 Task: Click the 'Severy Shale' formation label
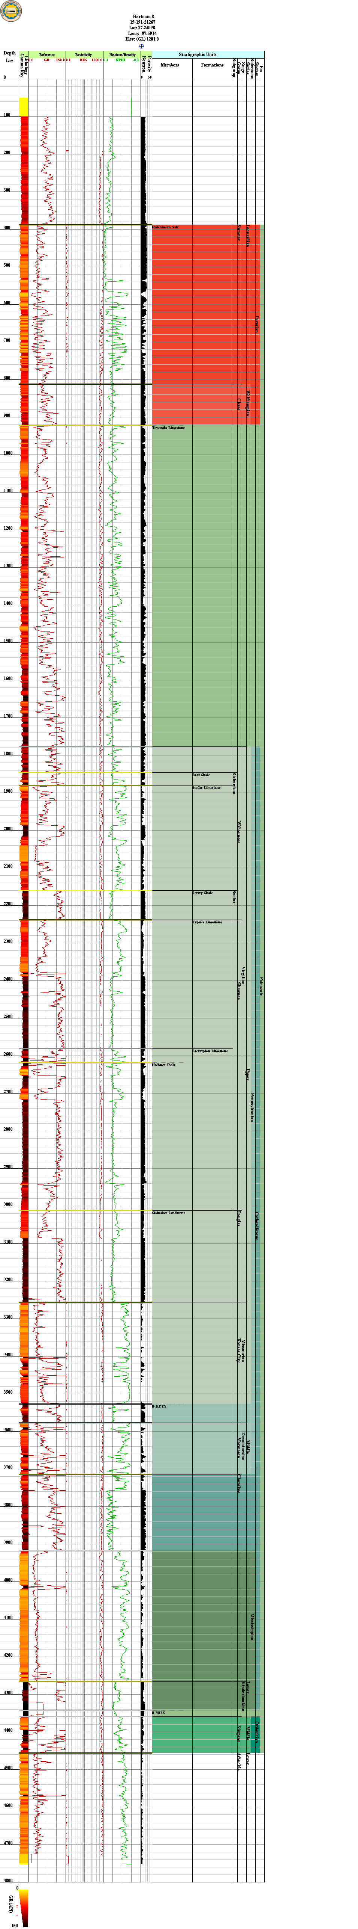pyautogui.click(x=202, y=893)
